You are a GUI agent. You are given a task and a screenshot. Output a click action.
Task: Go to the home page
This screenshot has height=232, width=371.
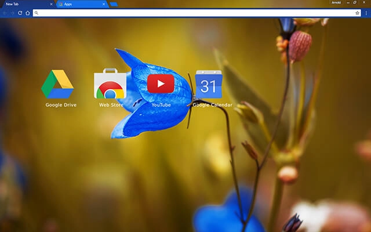pyautogui.click(x=28, y=13)
